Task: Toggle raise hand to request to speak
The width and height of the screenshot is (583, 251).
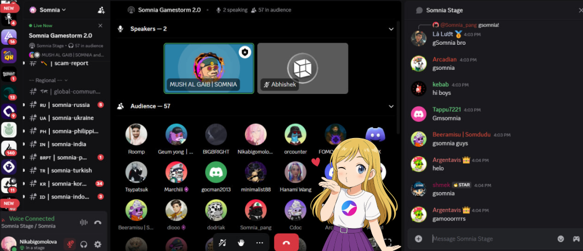Action: tap(241, 243)
